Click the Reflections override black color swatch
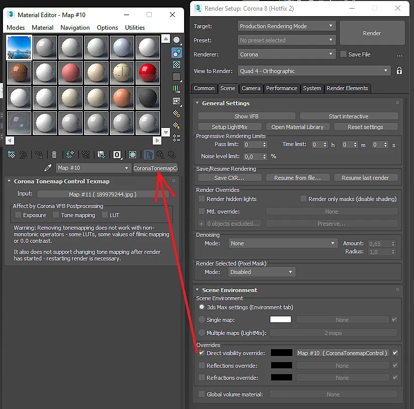Screen dimensions: 414x409 (x=281, y=365)
